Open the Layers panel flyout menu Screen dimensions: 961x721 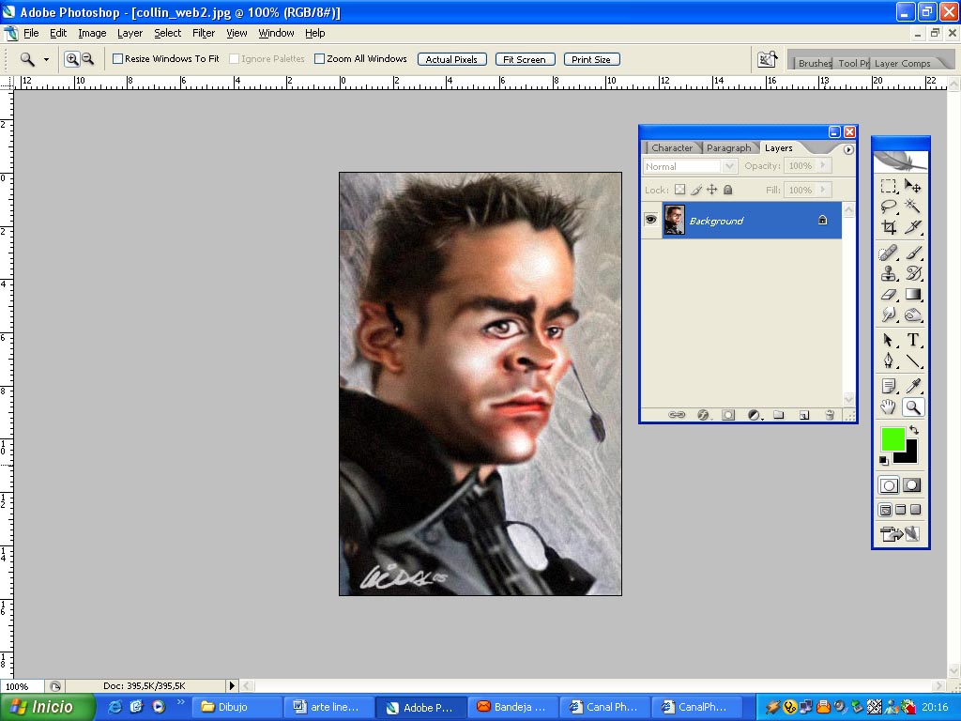848,149
